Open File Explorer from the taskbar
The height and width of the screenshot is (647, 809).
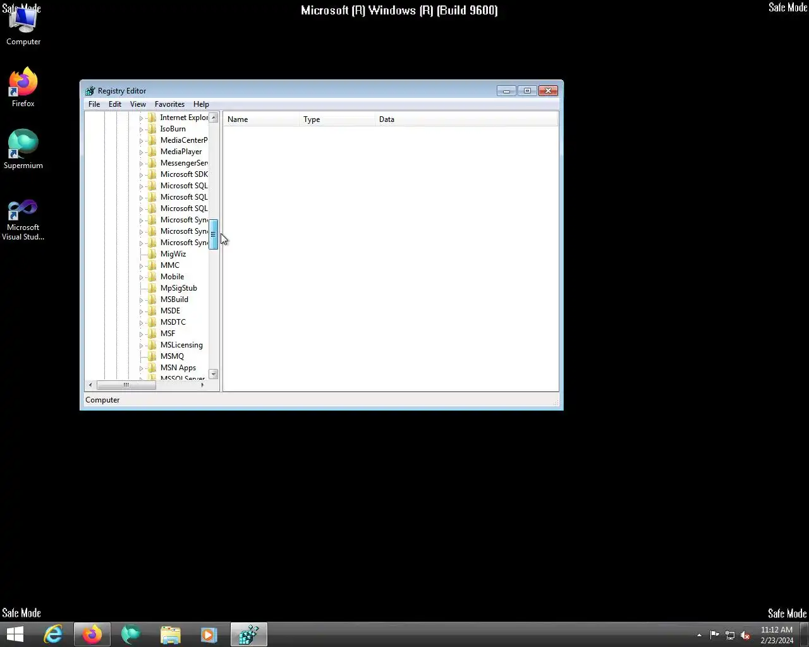tap(171, 634)
